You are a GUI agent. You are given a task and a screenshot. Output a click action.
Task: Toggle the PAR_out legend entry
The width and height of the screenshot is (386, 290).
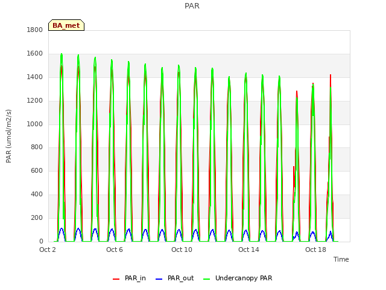click(x=175, y=278)
